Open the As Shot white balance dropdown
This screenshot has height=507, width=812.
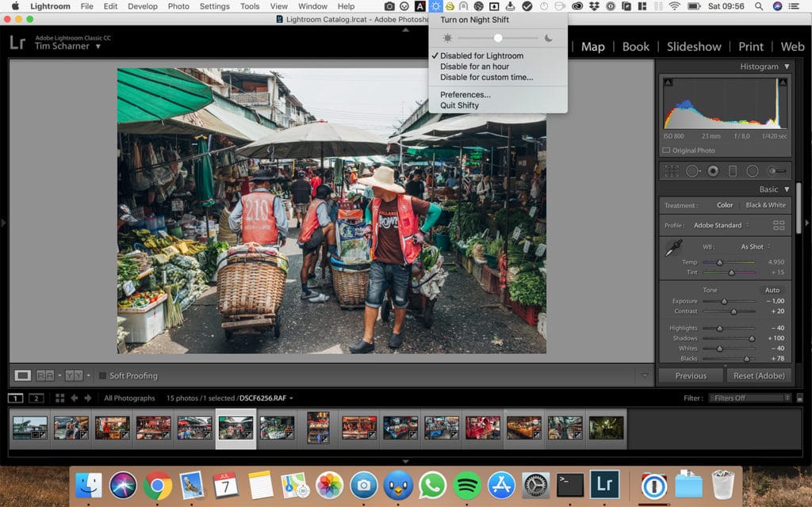pos(756,247)
